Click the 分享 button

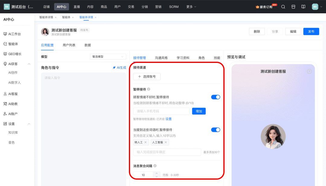pyautogui.click(x=275, y=31)
